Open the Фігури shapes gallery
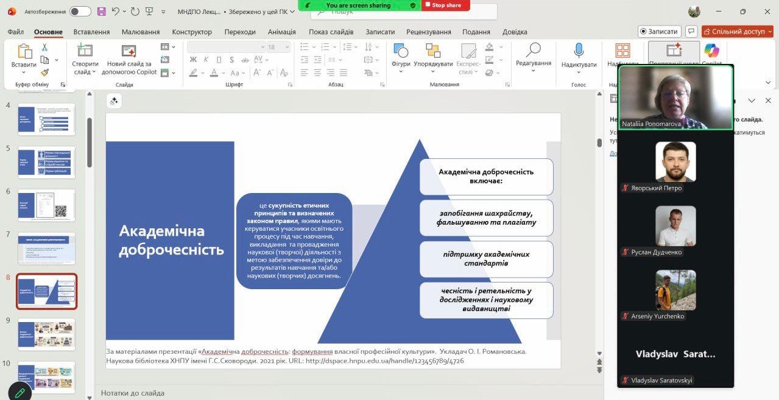 [401, 51]
